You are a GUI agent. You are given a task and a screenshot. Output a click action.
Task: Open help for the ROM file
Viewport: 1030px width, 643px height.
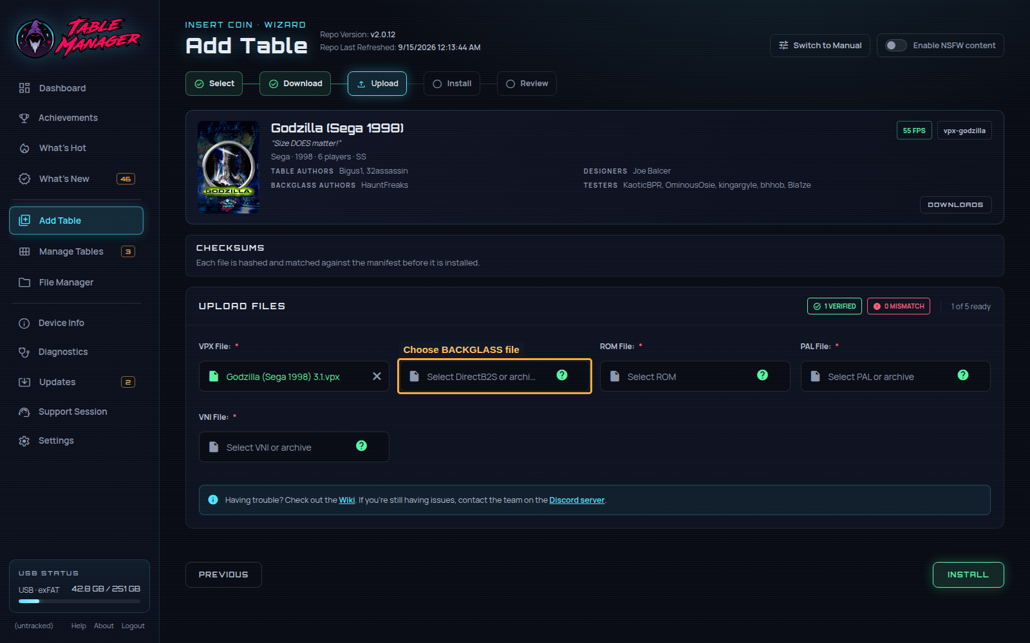tap(763, 375)
